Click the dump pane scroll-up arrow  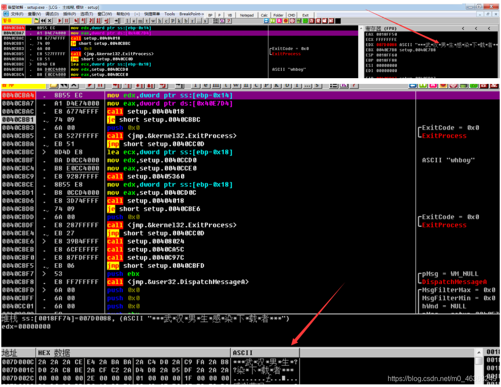click(479, 352)
